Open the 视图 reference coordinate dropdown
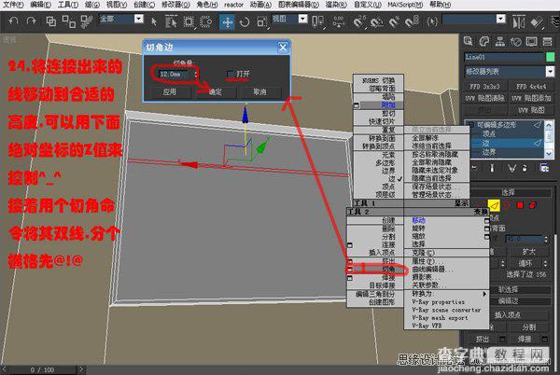 point(302,19)
